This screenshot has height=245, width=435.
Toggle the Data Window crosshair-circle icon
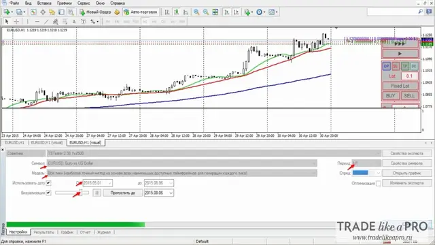point(43,12)
